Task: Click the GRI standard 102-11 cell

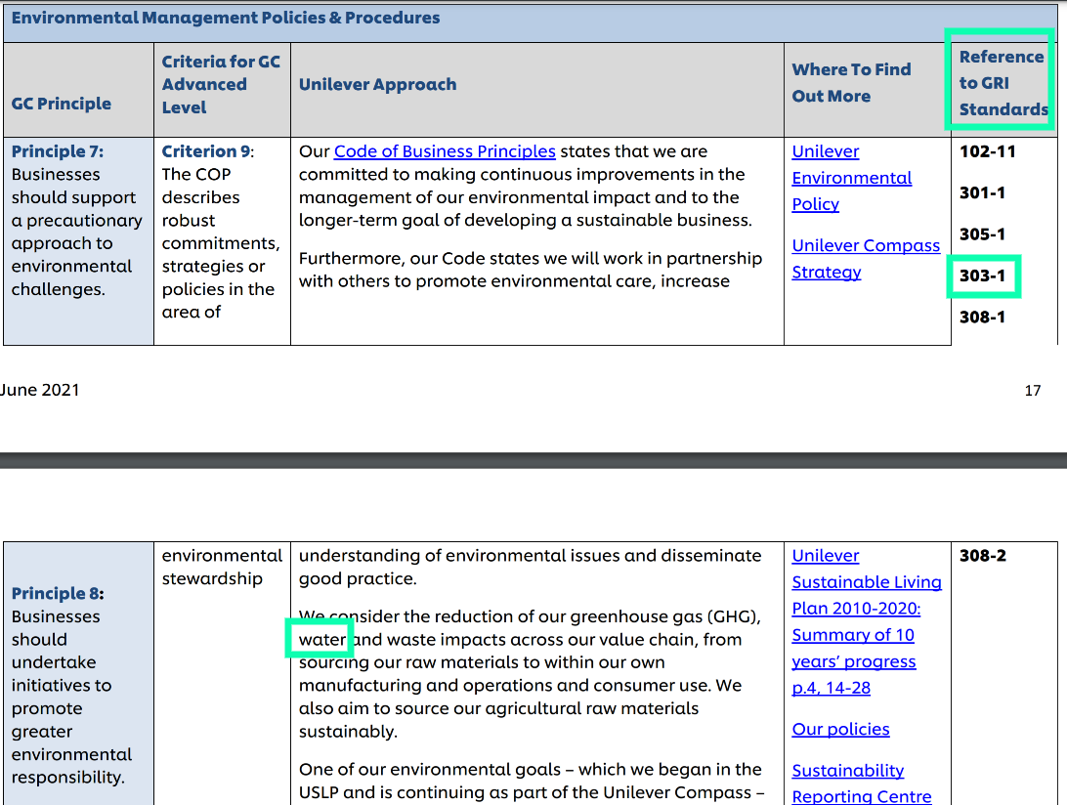Action: [x=988, y=151]
